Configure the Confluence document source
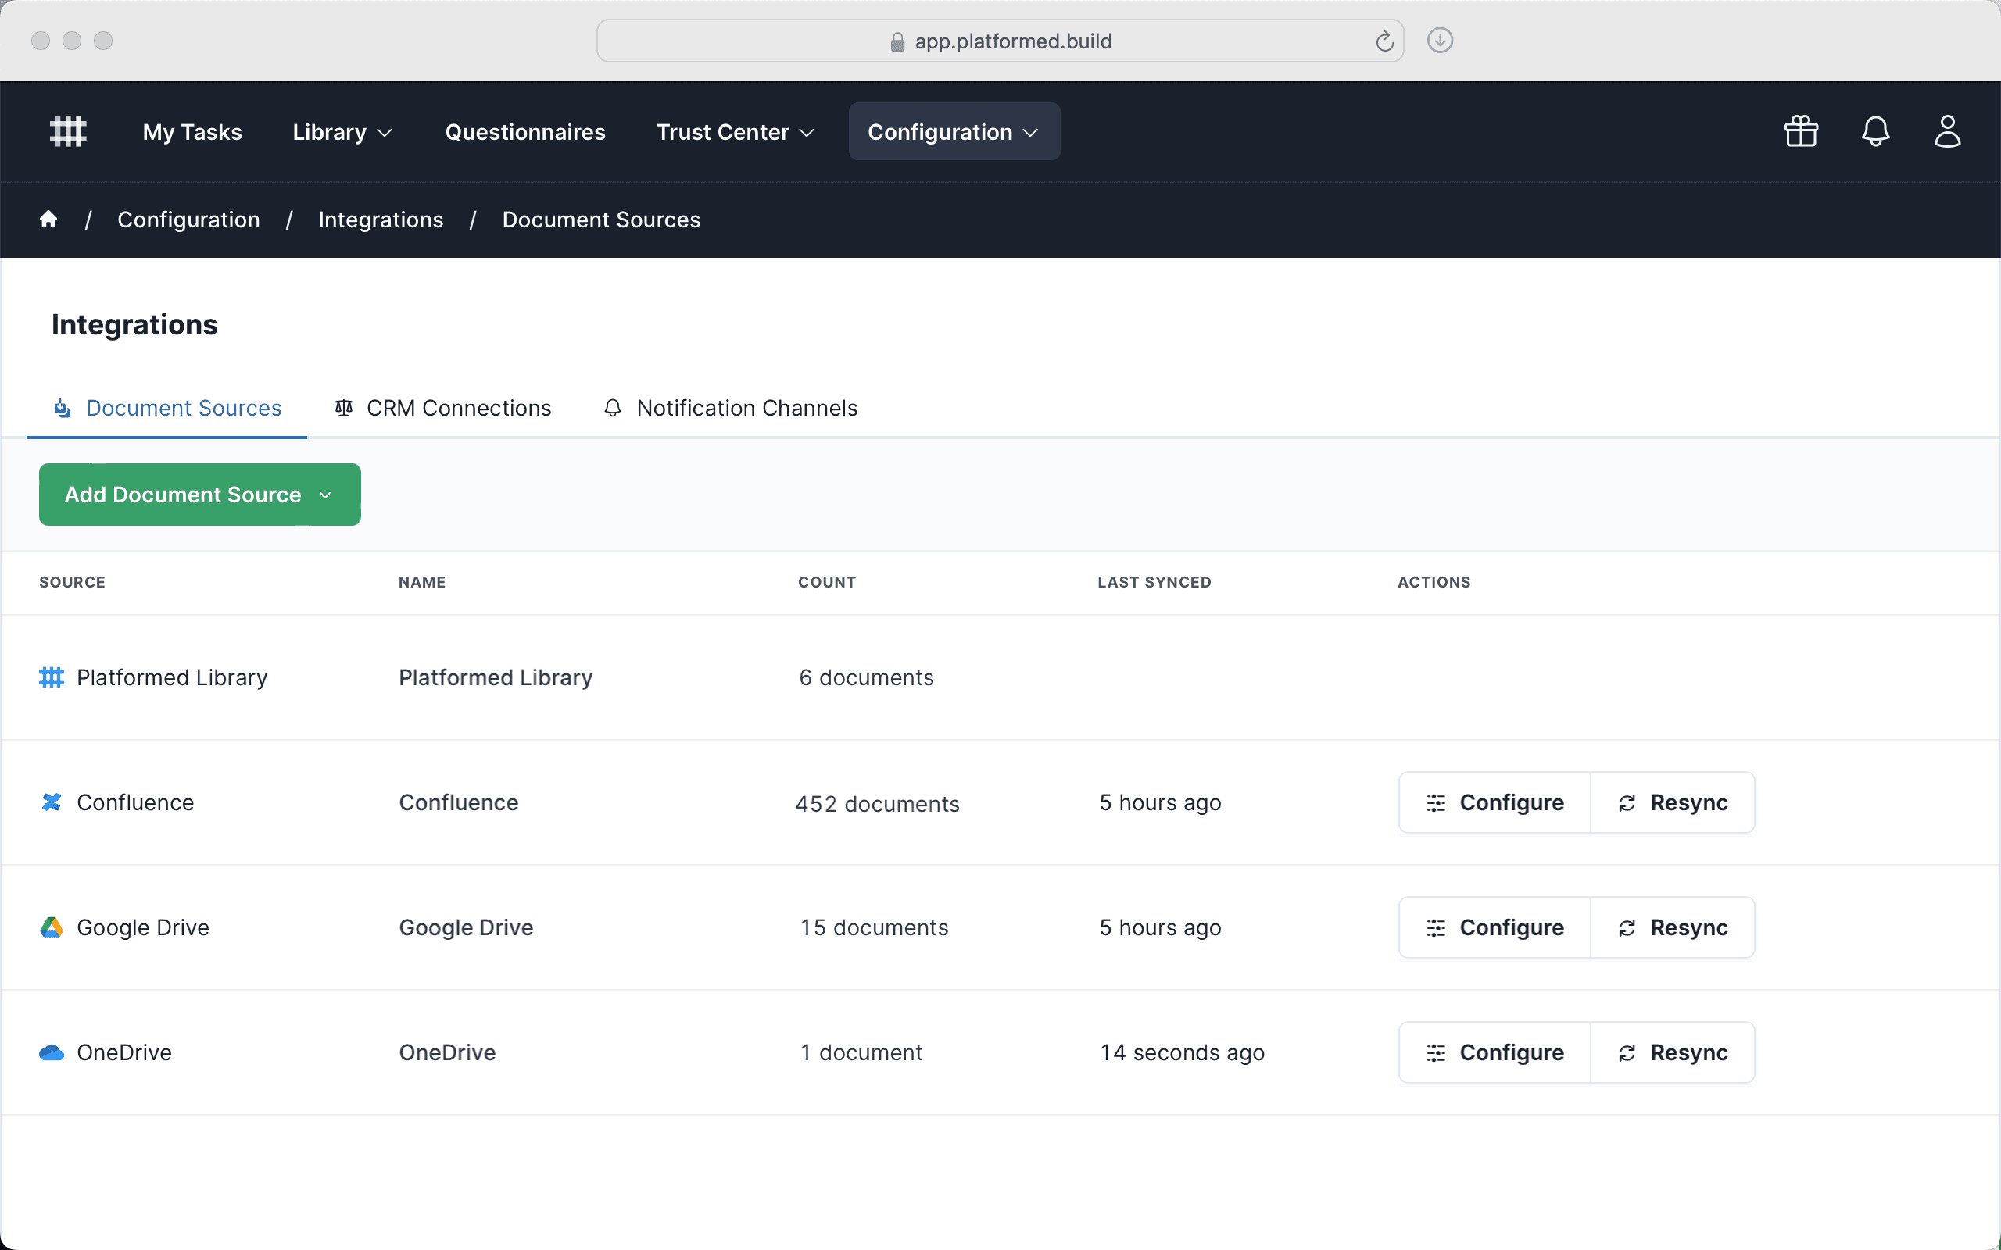 (x=1494, y=803)
